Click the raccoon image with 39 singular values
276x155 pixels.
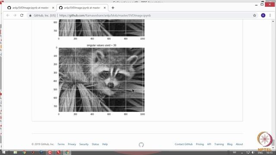(102, 80)
